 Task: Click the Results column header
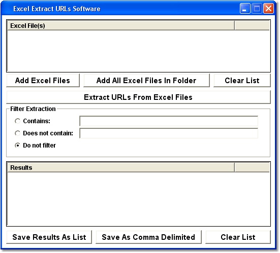pos(121,168)
